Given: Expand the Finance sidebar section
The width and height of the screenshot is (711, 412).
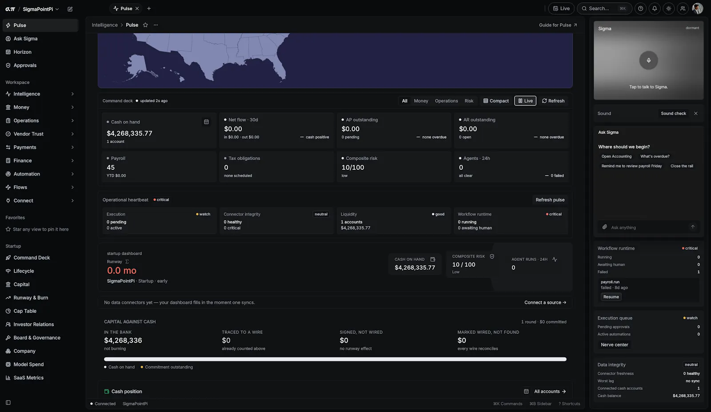Looking at the screenshot, I should 40,160.
